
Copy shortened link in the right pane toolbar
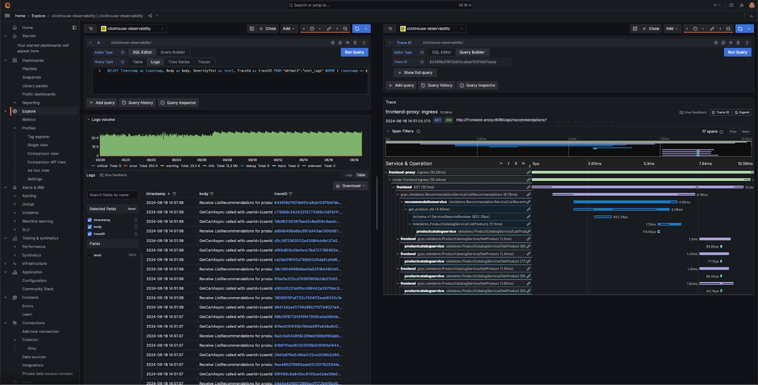click(x=712, y=29)
